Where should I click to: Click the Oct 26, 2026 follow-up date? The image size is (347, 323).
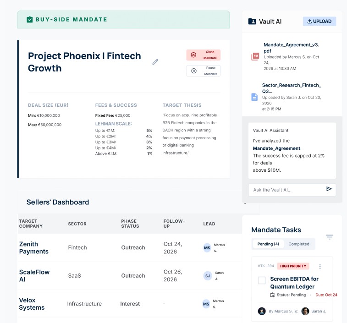click(x=173, y=276)
